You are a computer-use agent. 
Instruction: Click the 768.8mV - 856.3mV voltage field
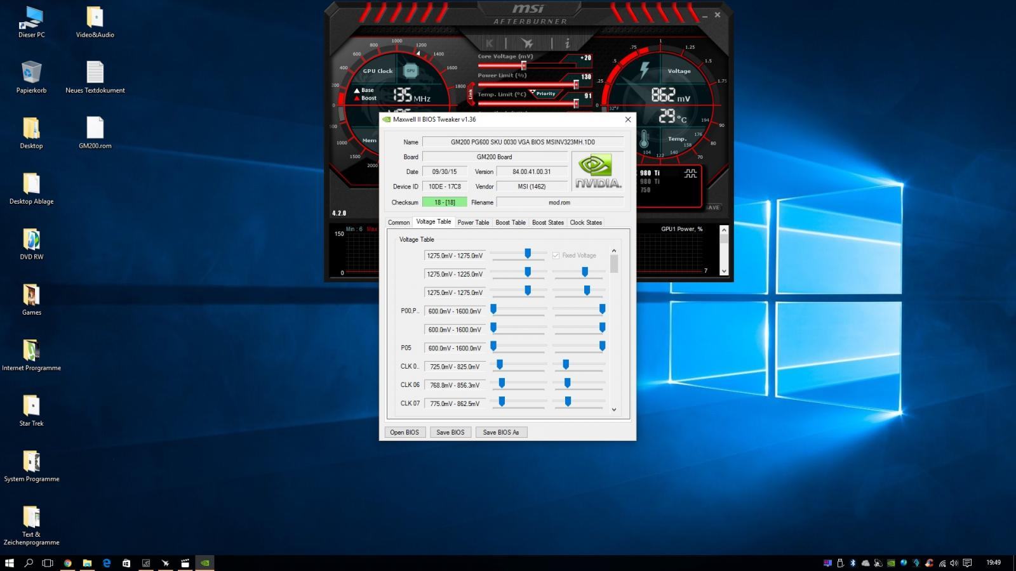[455, 385]
